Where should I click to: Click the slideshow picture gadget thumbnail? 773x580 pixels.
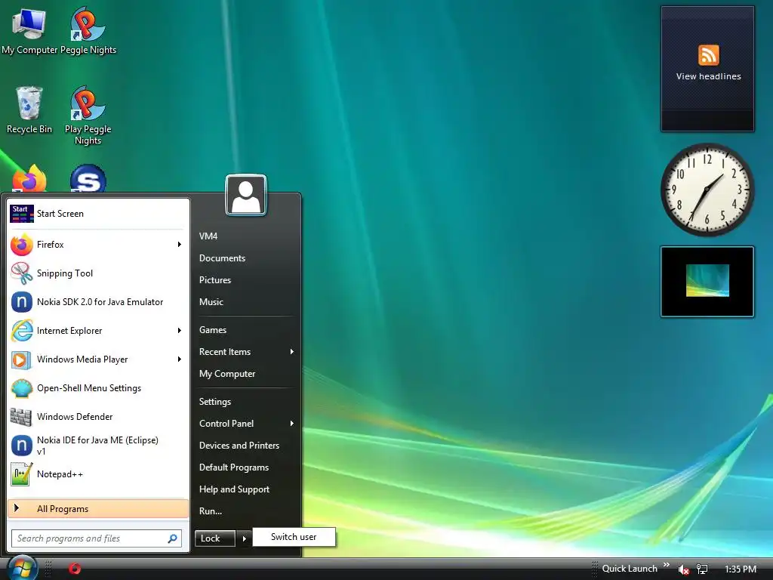[707, 281]
